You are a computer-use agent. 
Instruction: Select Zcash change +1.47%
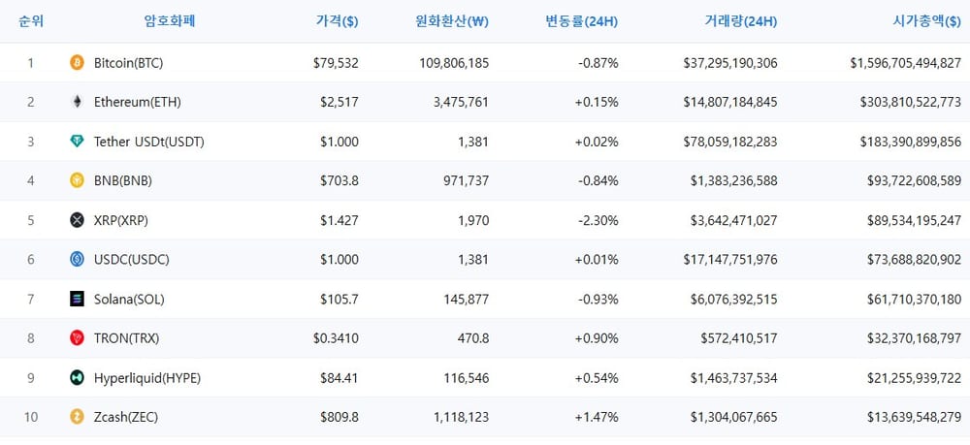(x=597, y=418)
